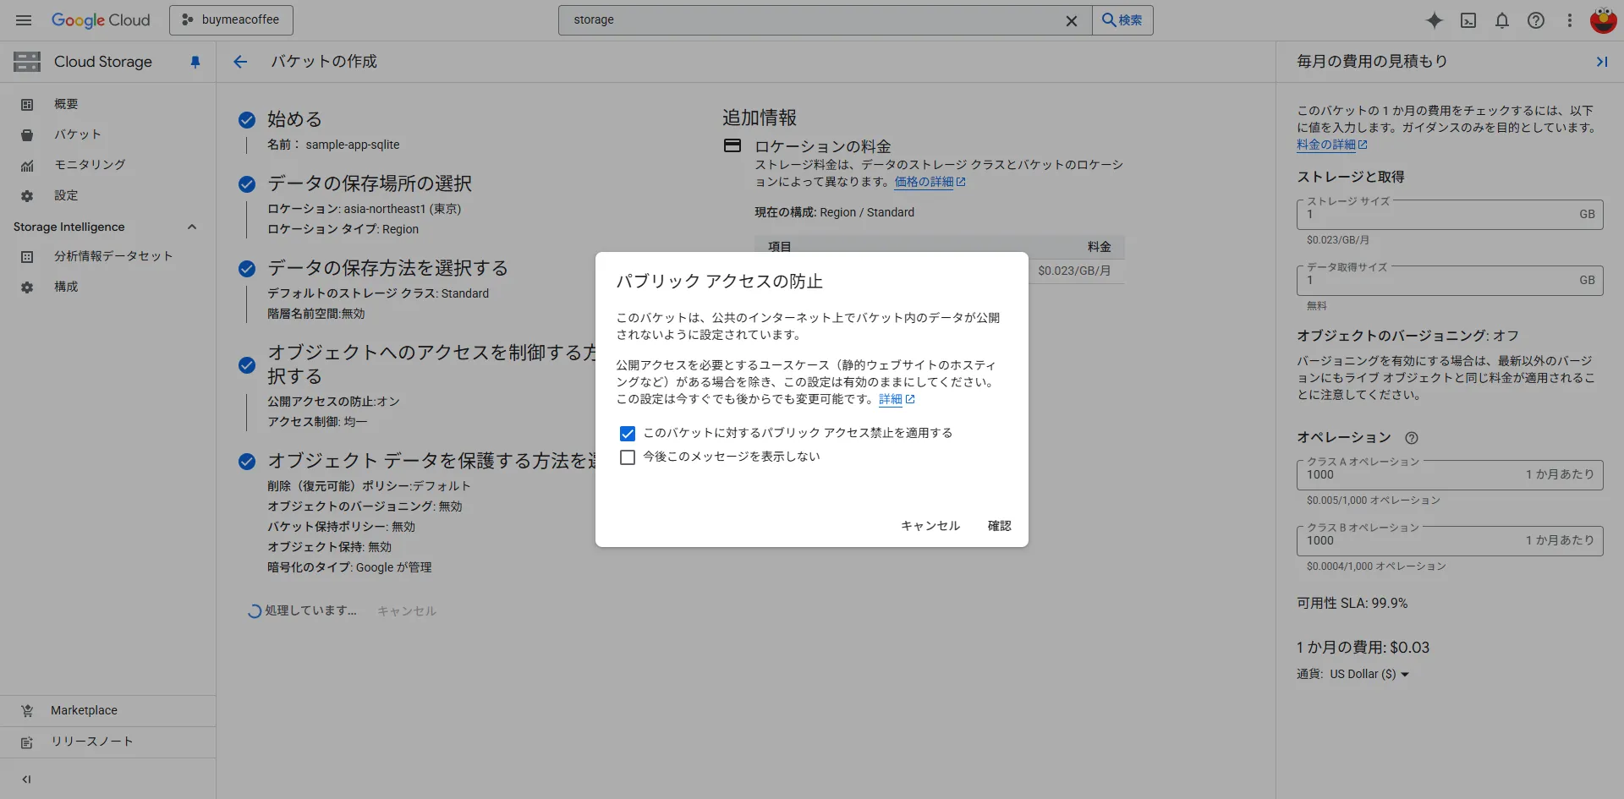Click the 概要 sidebar icon
This screenshot has height=799, width=1624.
click(x=27, y=105)
